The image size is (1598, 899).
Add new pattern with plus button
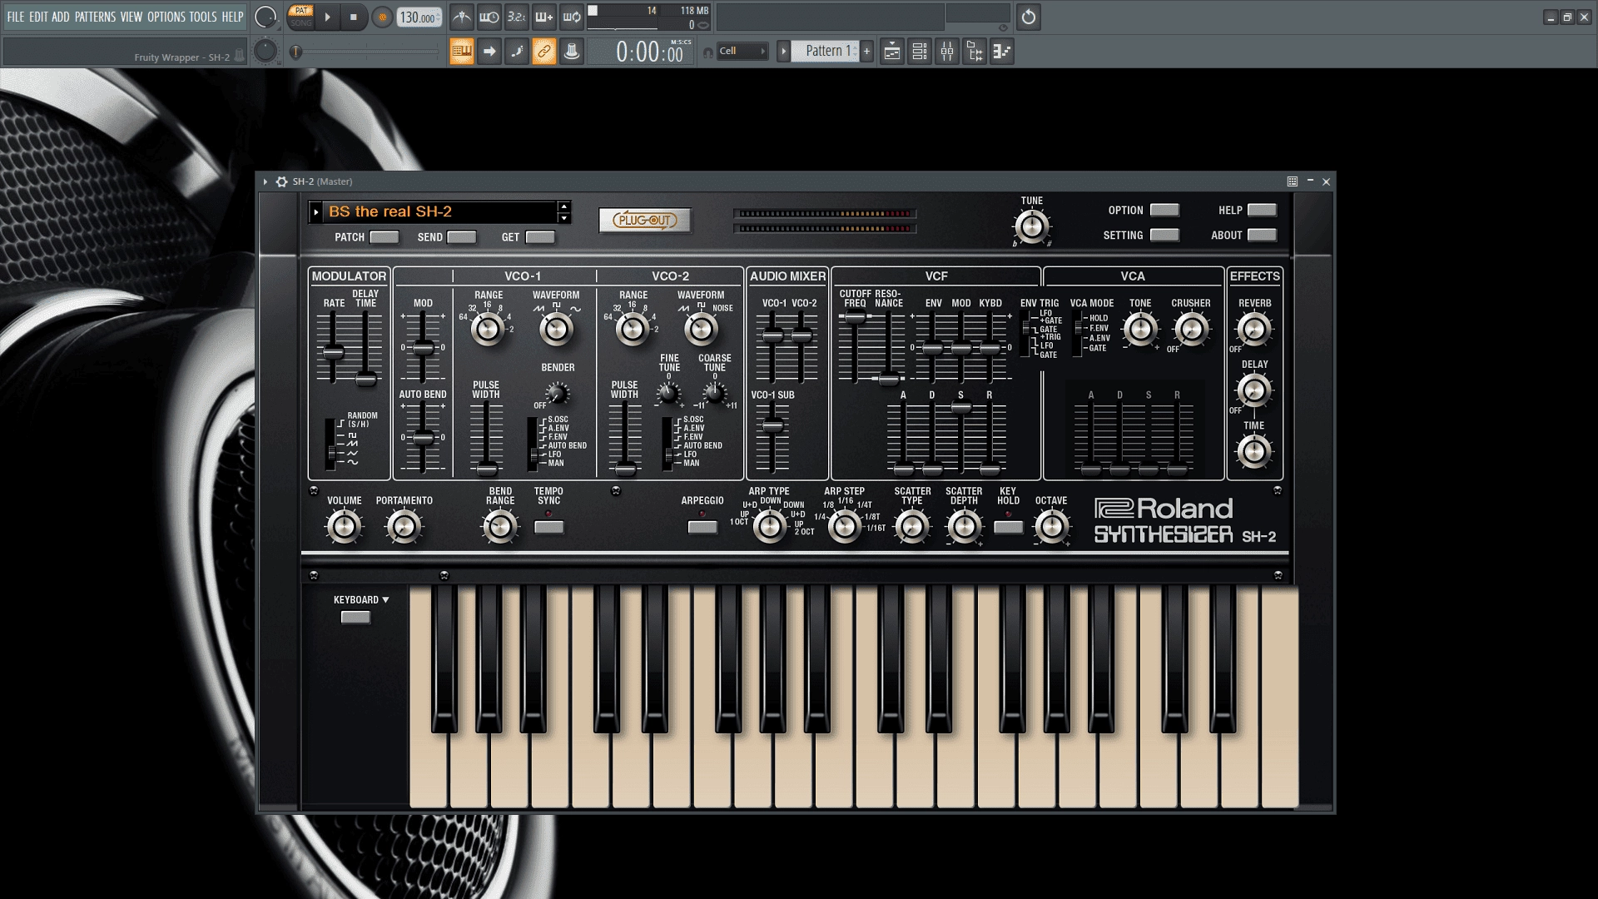coord(866,52)
